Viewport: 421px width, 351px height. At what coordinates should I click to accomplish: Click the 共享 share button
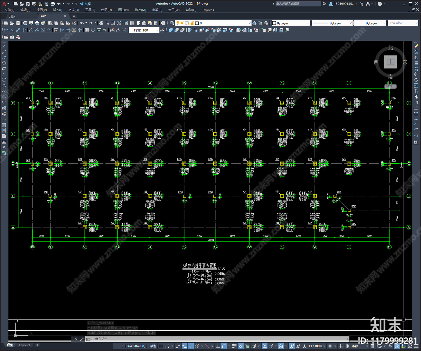click(85, 4)
